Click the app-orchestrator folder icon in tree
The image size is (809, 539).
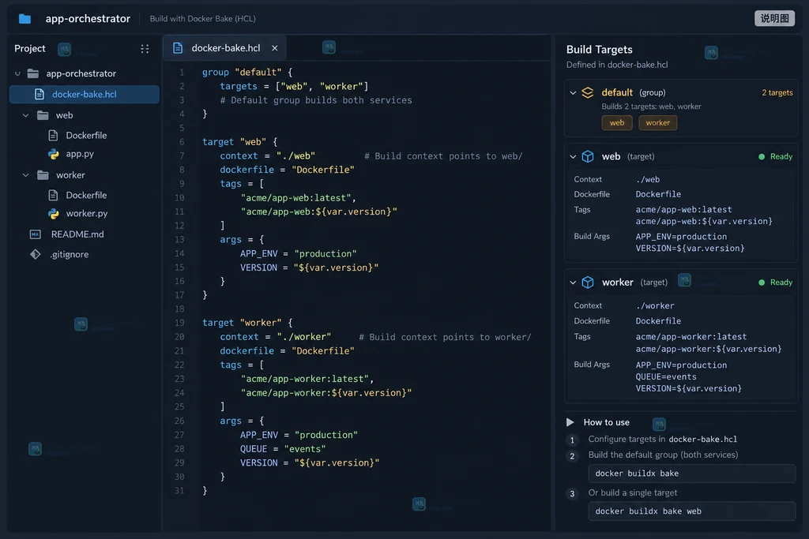tap(33, 73)
